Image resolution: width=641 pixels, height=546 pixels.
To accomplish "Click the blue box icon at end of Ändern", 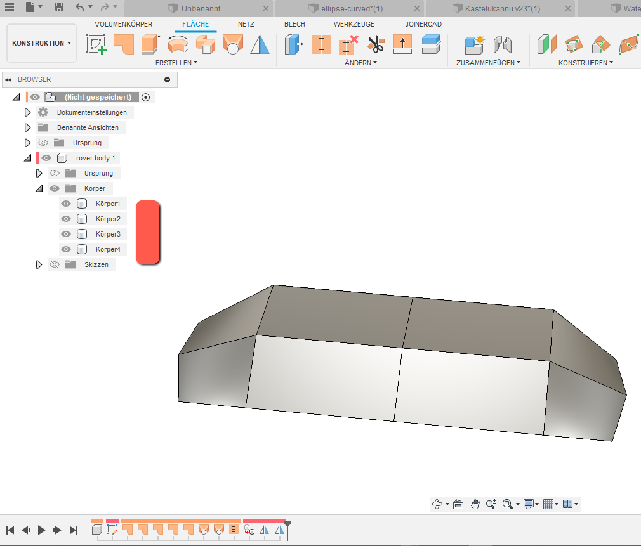I will (431, 44).
